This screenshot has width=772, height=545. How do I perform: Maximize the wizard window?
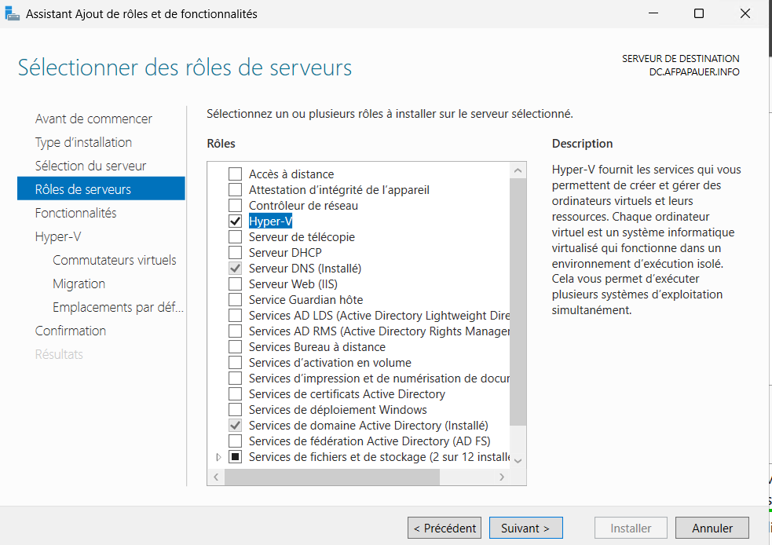[x=699, y=13]
